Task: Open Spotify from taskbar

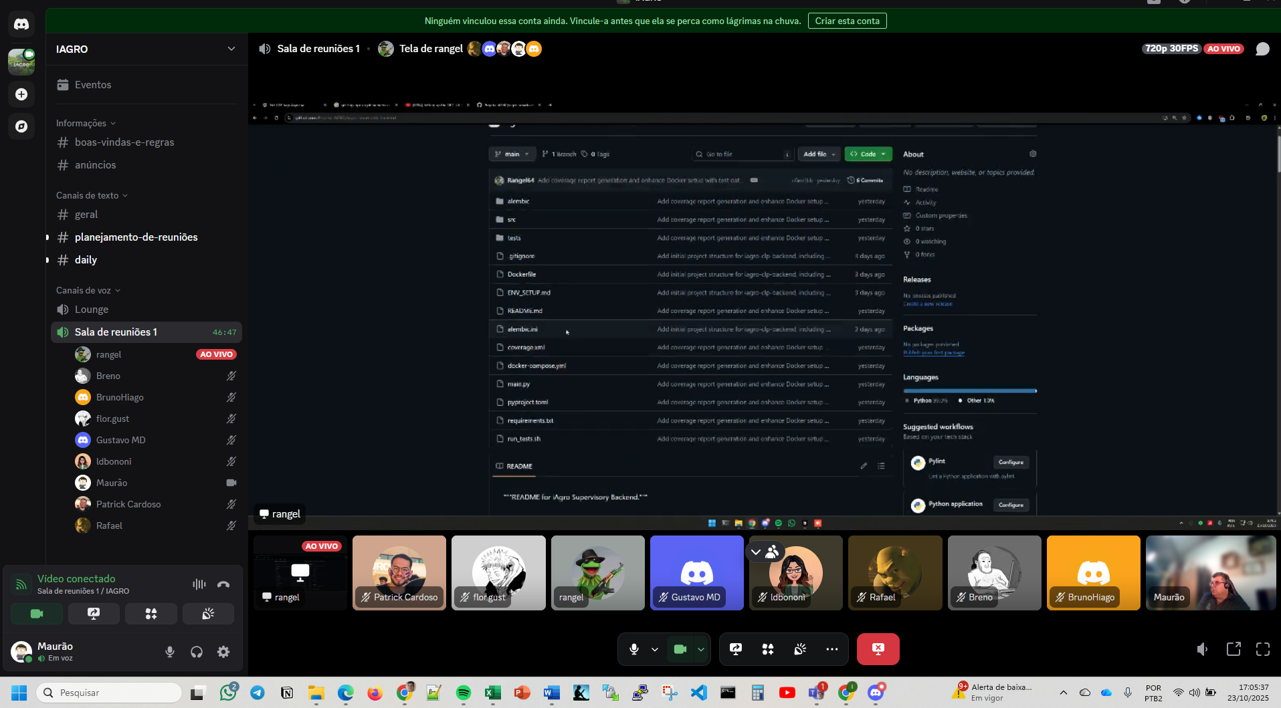Action: click(x=463, y=693)
